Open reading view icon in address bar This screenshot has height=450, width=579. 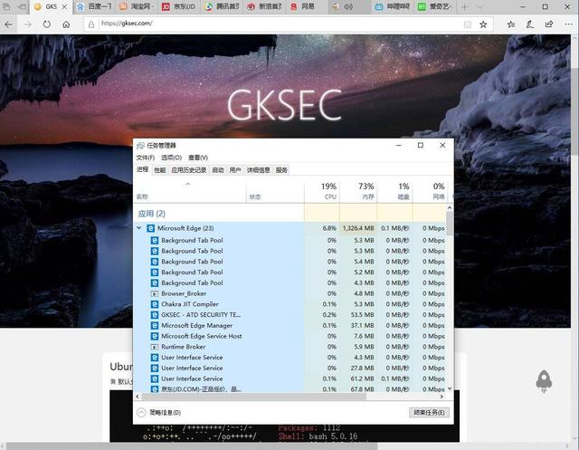tap(467, 24)
